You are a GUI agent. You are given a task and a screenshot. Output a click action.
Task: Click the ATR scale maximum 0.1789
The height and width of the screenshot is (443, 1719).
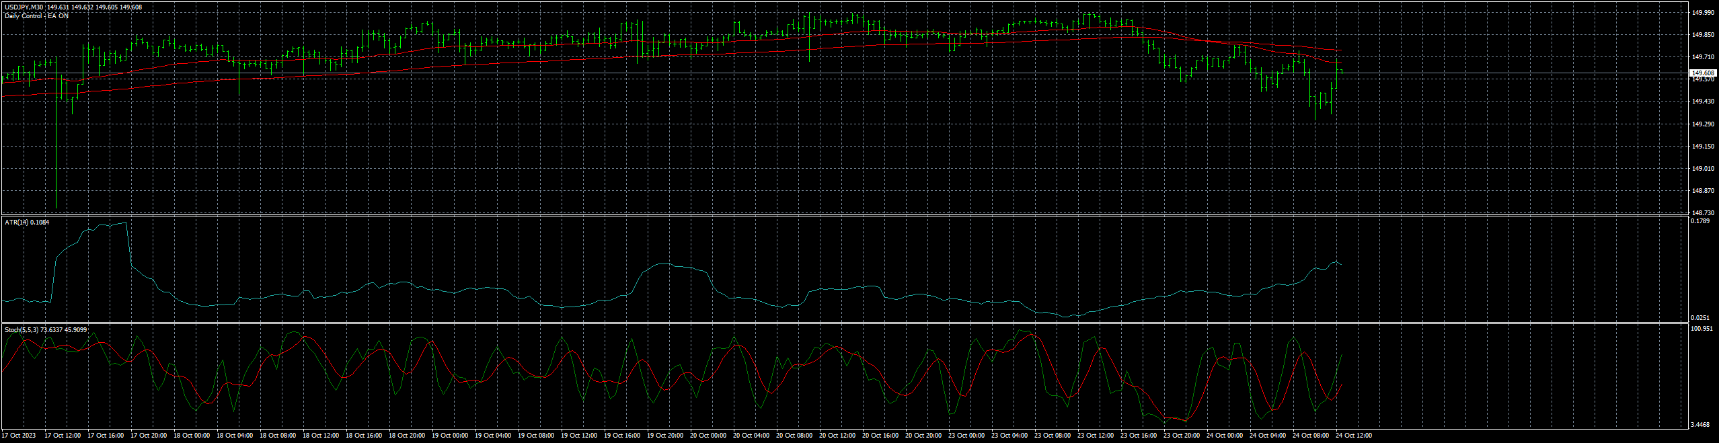[x=1701, y=221]
